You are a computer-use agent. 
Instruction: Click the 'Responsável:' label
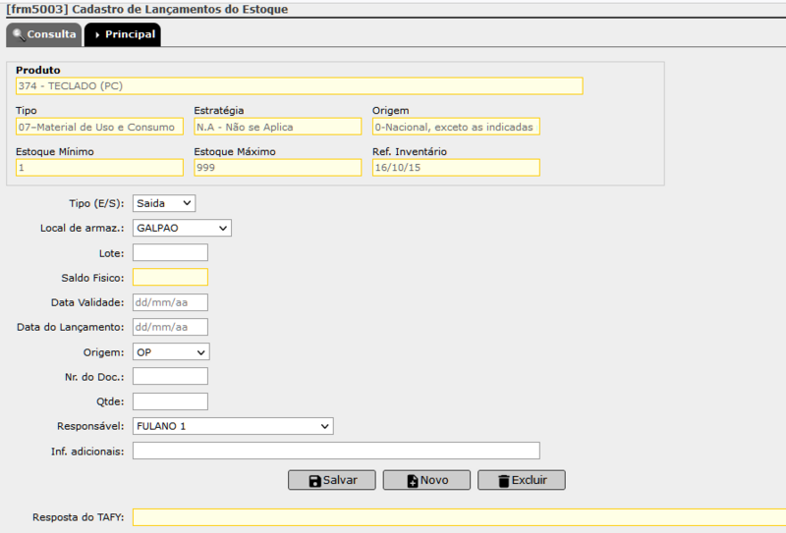(x=90, y=426)
